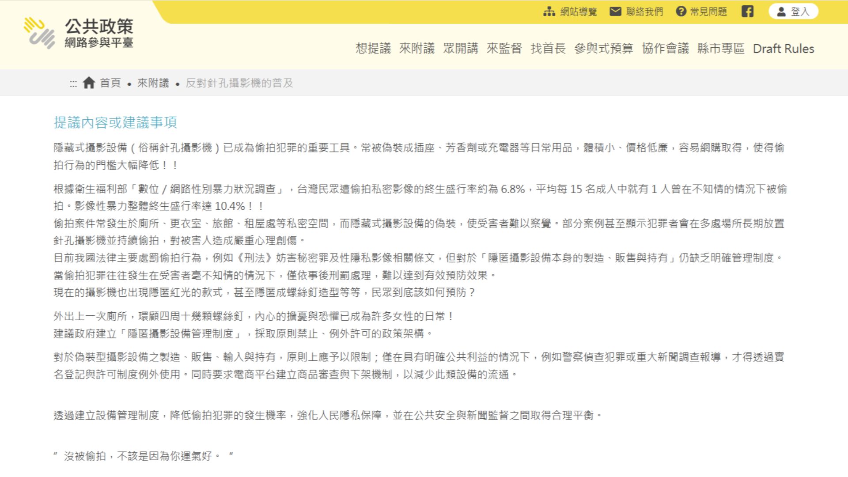
Task: Open the sitemap icon next to 網站導覽
Action: click(x=549, y=11)
